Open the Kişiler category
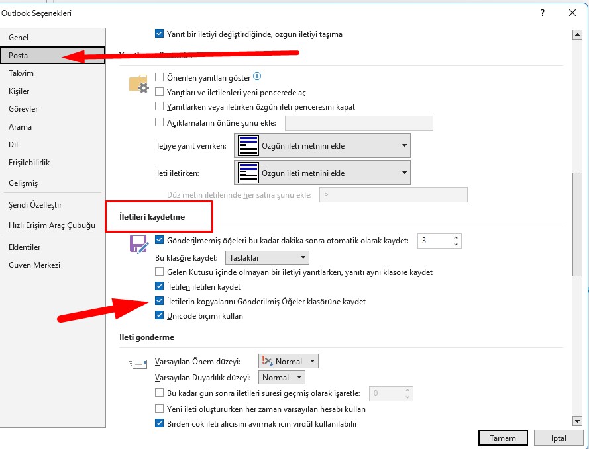This screenshot has height=449, width=589. [53, 91]
